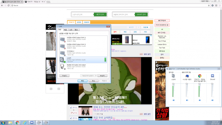
Task: Mute the FOW.TV Chrome channel in mixer
Action: 200,100
